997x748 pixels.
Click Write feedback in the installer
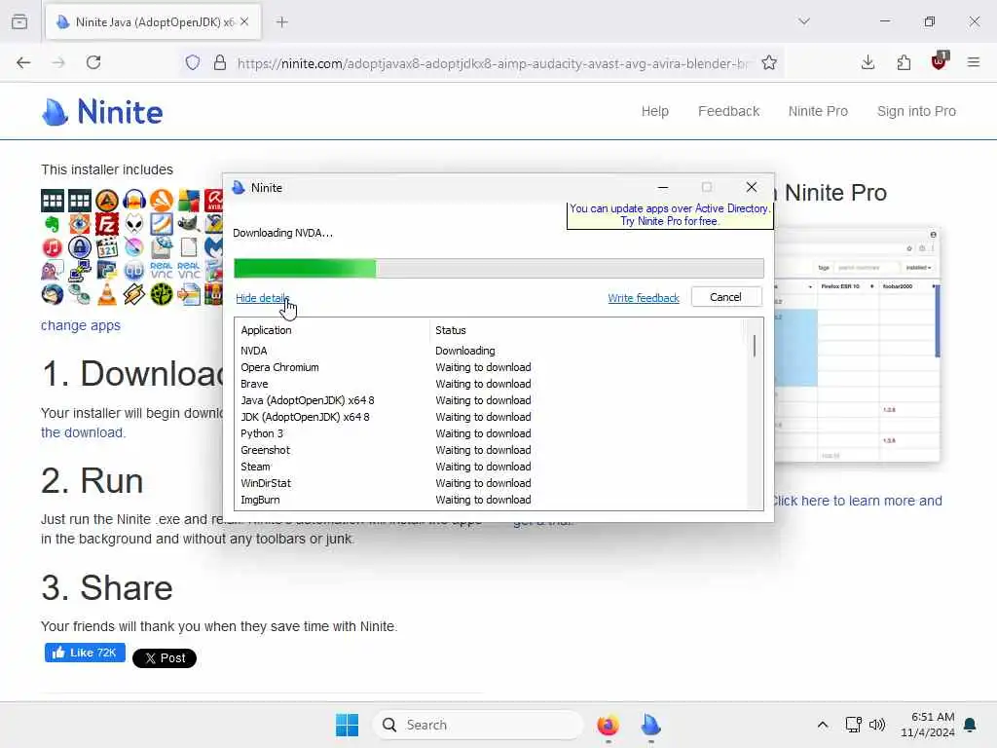tap(643, 298)
